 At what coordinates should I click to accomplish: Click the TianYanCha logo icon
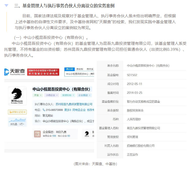(7, 72)
